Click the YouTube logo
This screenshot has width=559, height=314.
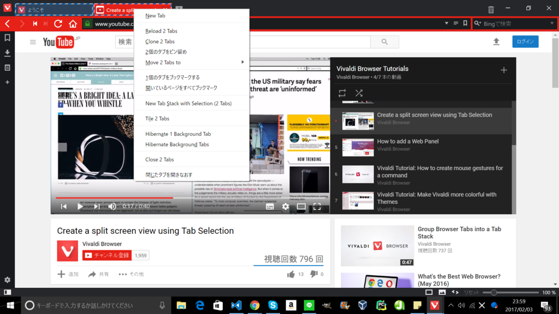pos(59,42)
